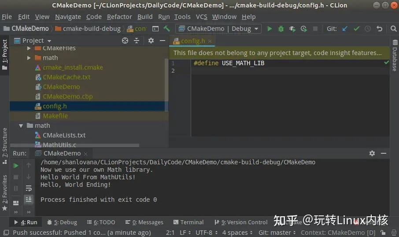Click the build hammer icon
Viewport: 399px width, 237px height.
point(166,29)
